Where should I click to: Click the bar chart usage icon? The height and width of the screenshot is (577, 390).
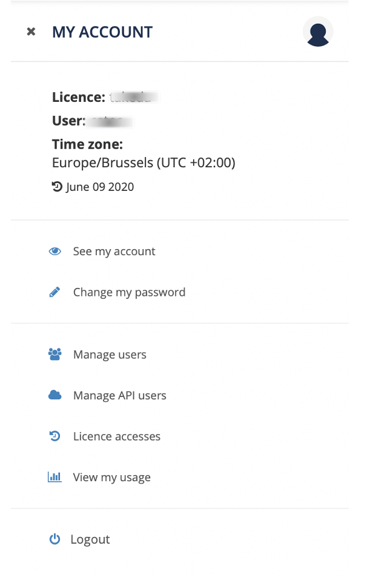coord(55,477)
